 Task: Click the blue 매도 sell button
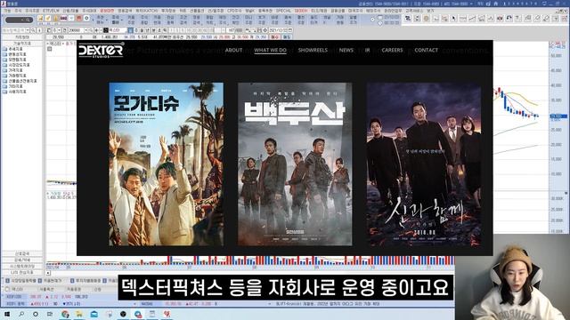[x=287, y=37]
